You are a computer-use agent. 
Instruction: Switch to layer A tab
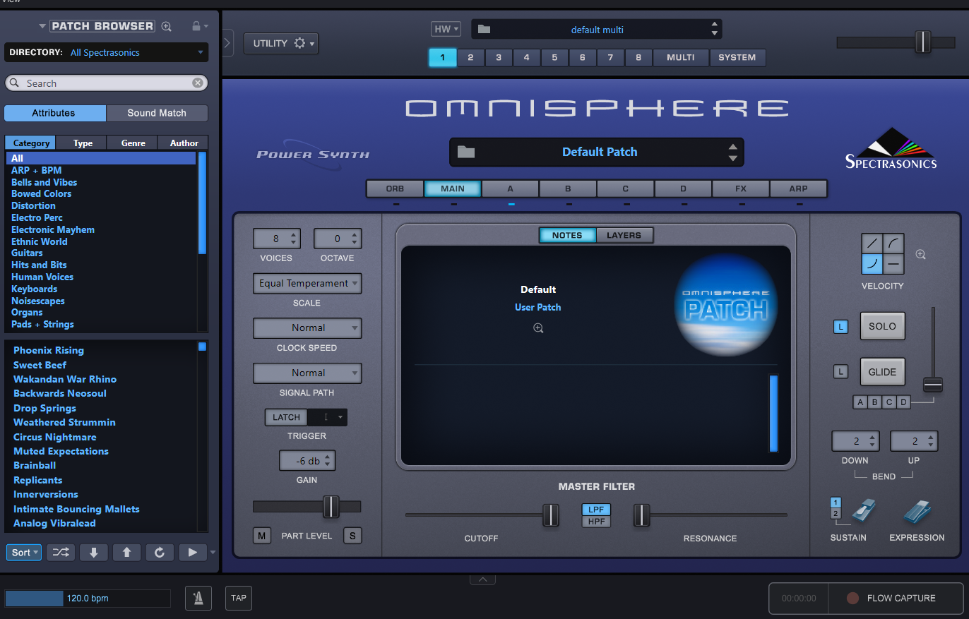pyautogui.click(x=511, y=188)
